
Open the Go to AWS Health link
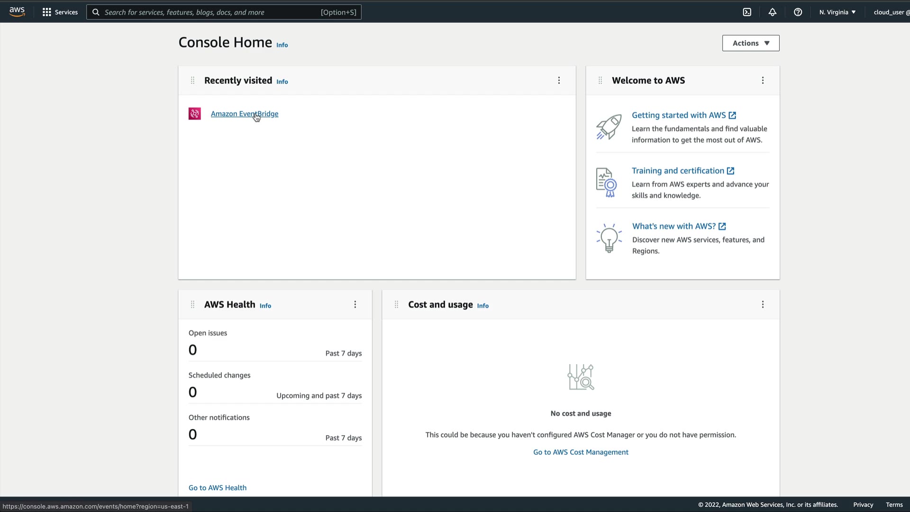tap(218, 488)
